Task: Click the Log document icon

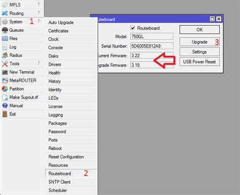Action: 5,47
